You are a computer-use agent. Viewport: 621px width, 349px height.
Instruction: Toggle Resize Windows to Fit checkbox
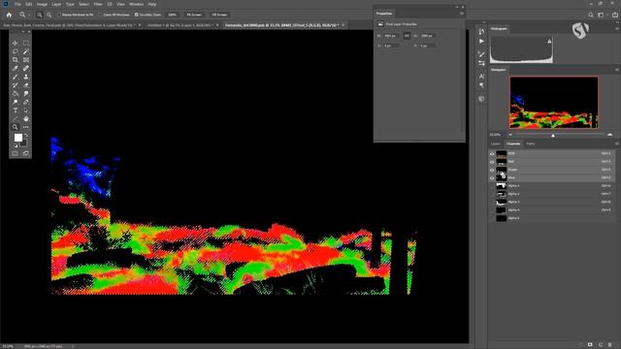click(x=58, y=15)
